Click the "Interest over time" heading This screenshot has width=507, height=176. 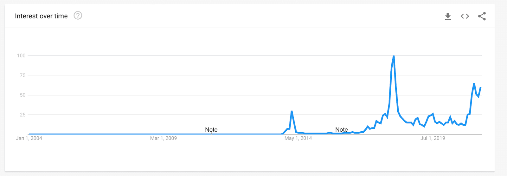pyautogui.click(x=41, y=16)
